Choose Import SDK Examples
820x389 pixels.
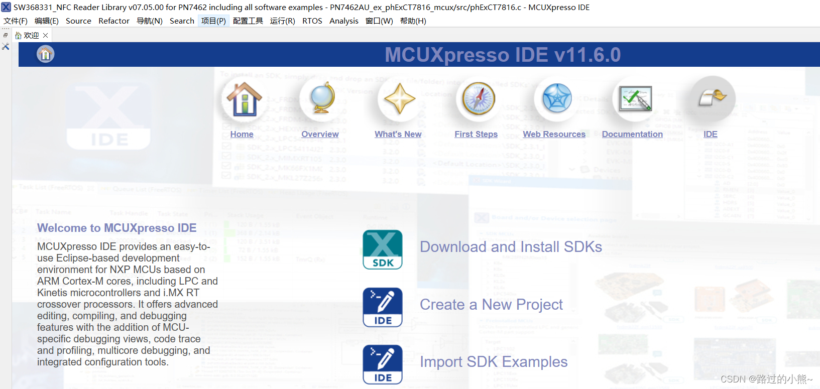[494, 361]
